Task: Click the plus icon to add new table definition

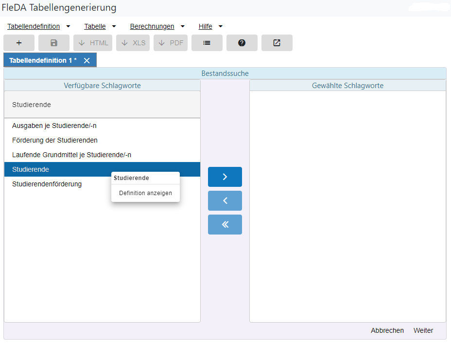Action: point(19,43)
